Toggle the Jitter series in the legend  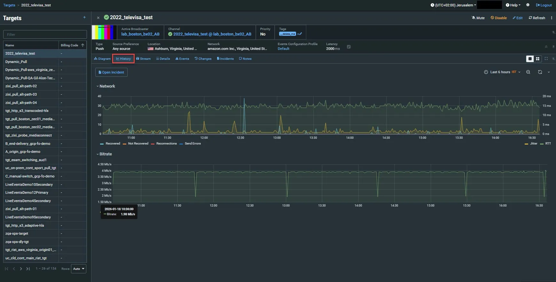pyautogui.click(x=531, y=144)
